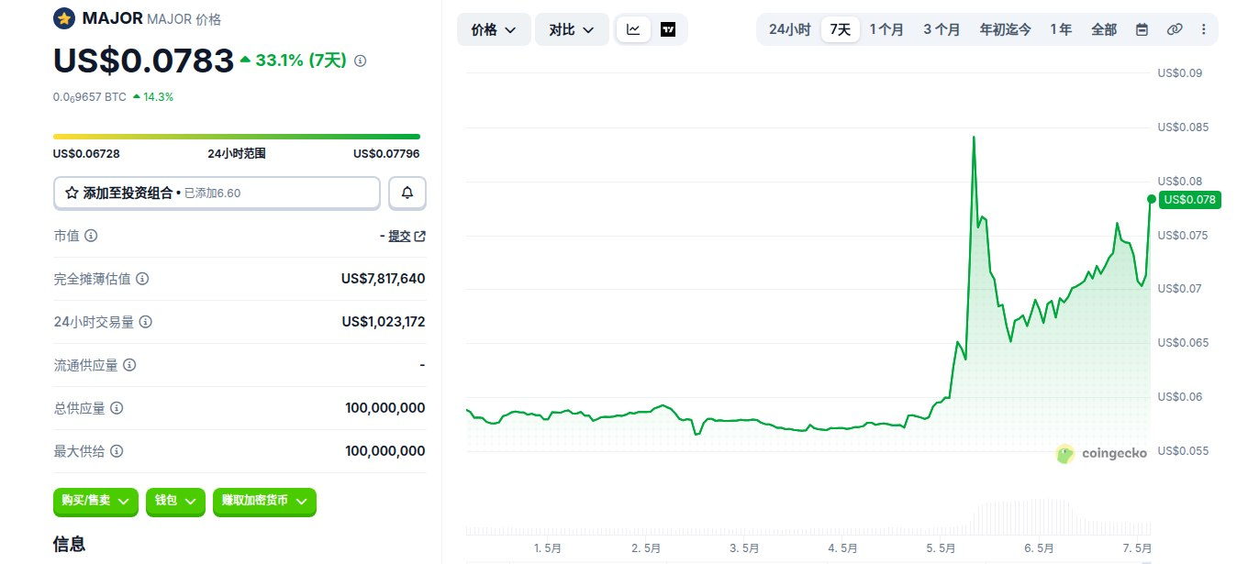The height and width of the screenshot is (564, 1248).
Task: Click the 7. 5月 axis date label
Action: tap(1138, 547)
